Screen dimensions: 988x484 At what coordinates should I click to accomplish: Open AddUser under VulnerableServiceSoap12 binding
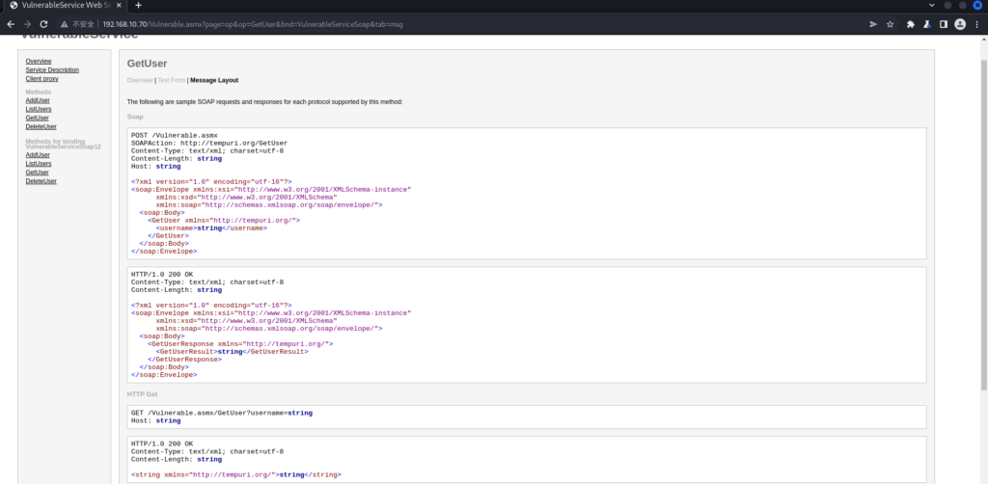coord(38,155)
